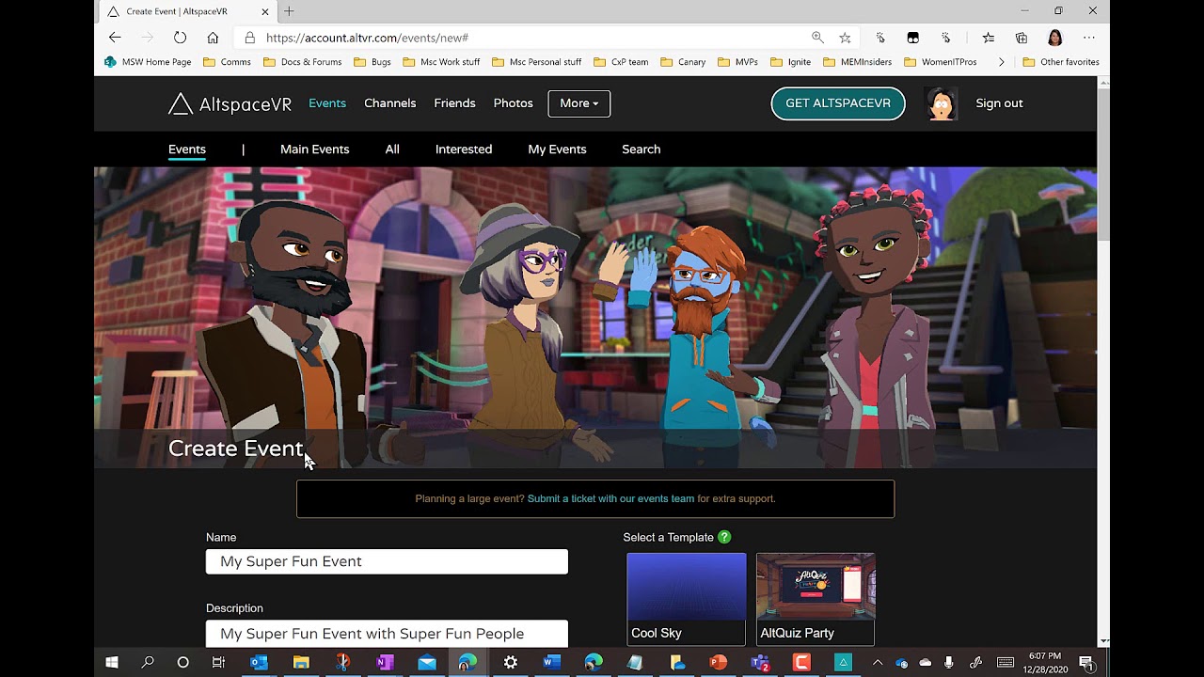The height and width of the screenshot is (677, 1204).
Task: Click the GET ALTSPACEVR button
Action: 838,103
